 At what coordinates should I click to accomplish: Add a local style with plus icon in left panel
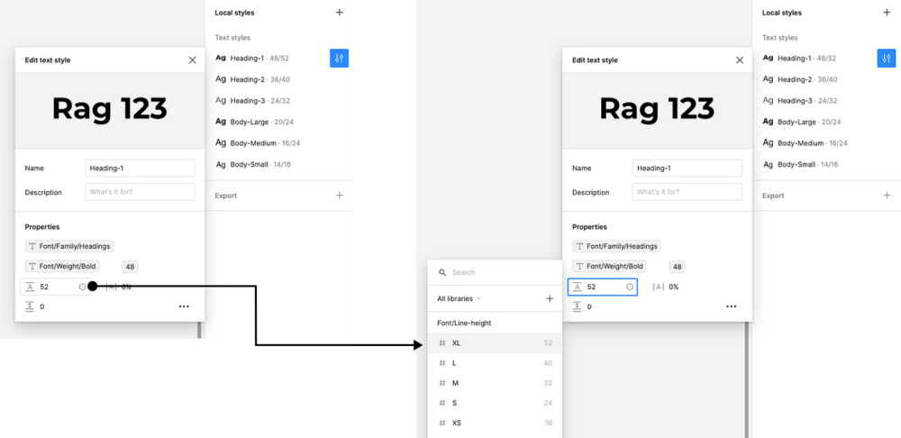tap(340, 12)
